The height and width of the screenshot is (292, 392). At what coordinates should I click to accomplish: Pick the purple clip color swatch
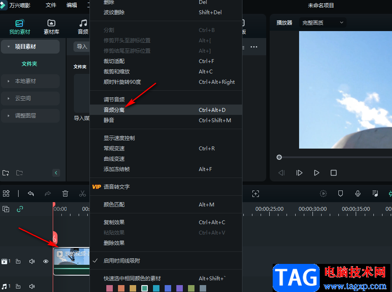click(179, 288)
